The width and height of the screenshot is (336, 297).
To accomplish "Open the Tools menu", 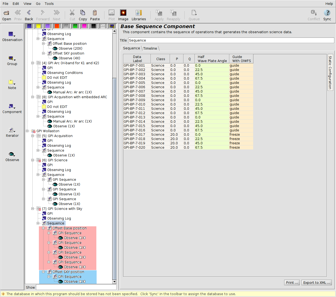I will (x=49, y=4).
